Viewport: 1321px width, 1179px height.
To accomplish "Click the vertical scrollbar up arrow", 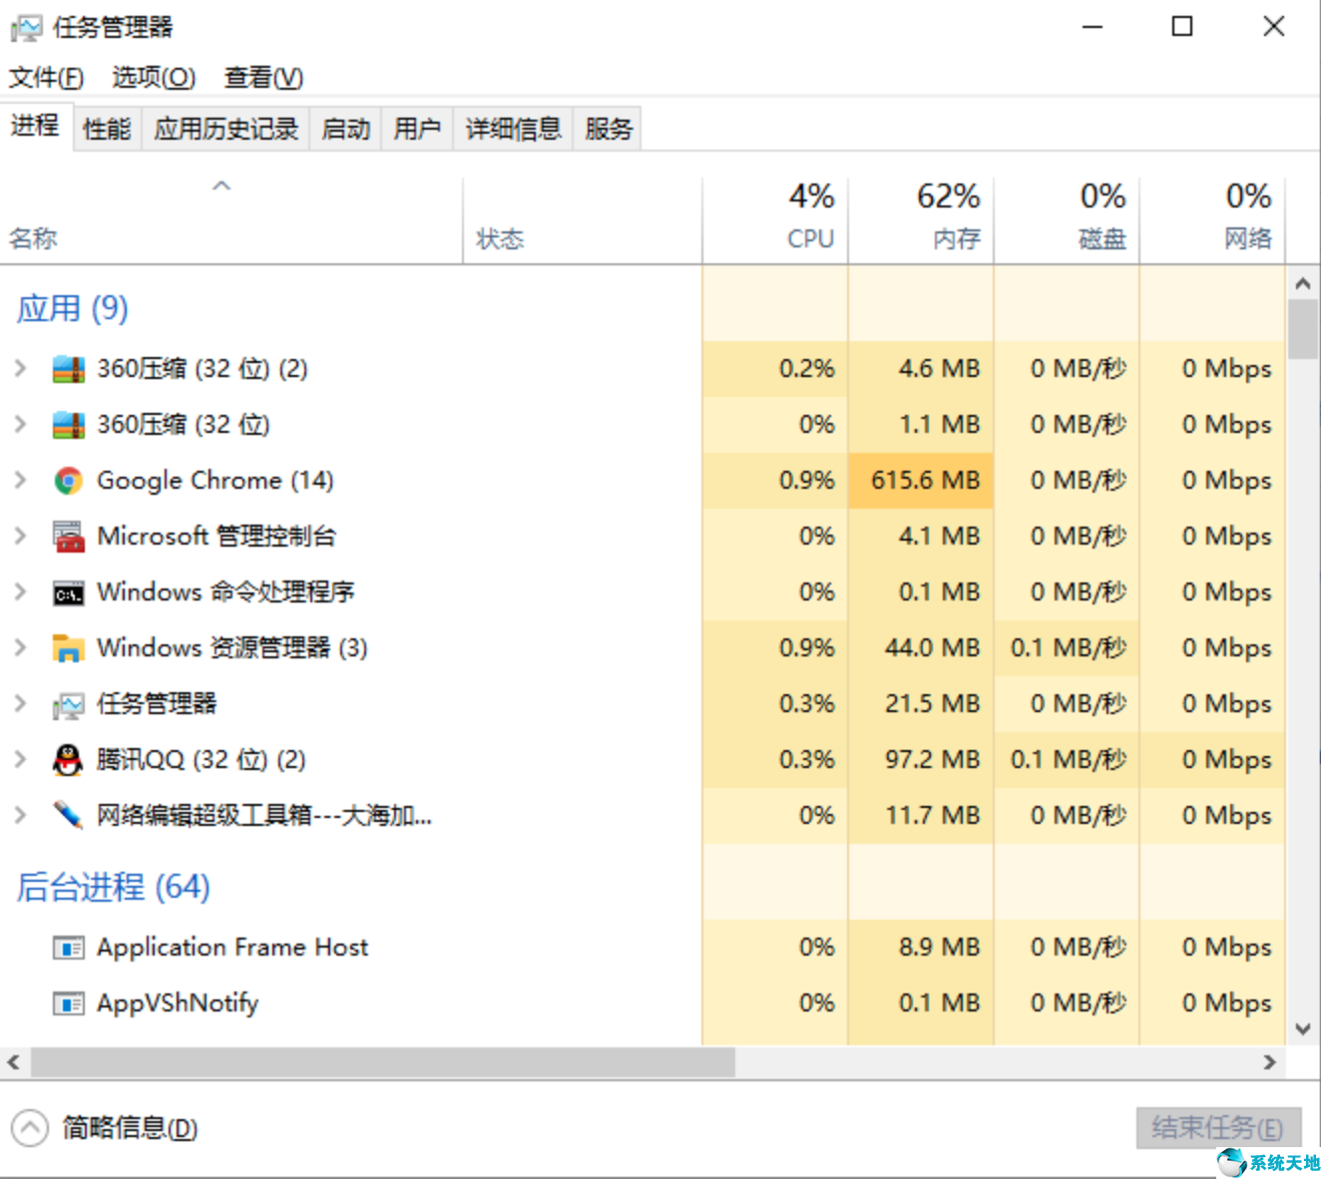I will (x=1303, y=284).
